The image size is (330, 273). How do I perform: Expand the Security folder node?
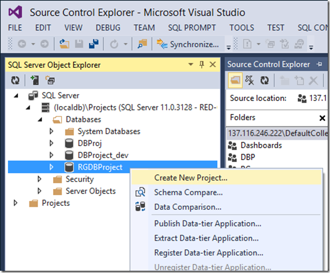click(x=40, y=179)
